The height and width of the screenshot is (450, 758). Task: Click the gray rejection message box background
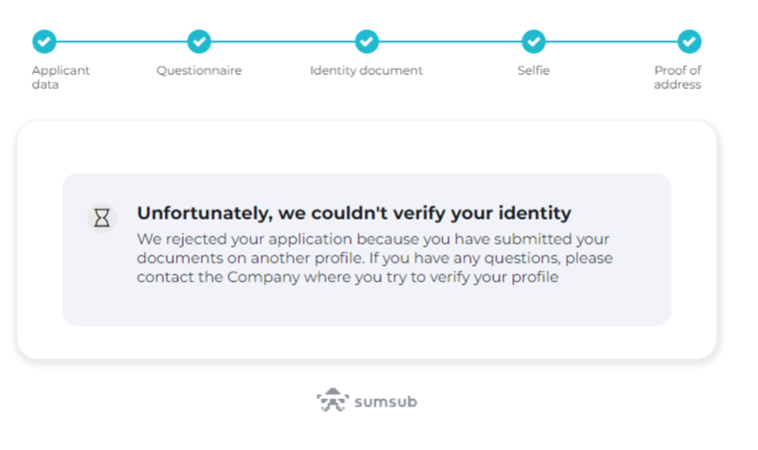367,306
